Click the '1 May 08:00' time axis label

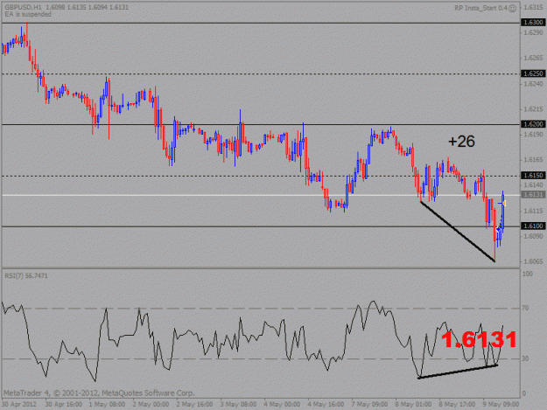click(x=107, y=405)
